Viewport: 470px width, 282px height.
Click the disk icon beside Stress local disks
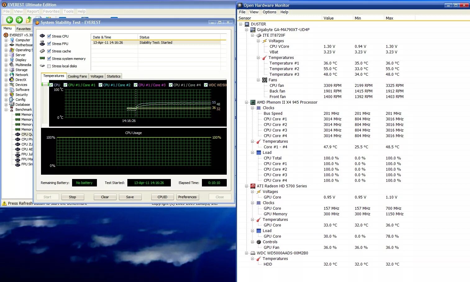tap(42, 66)
